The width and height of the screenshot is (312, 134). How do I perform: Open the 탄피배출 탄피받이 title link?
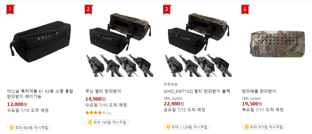tap(259, 91)
